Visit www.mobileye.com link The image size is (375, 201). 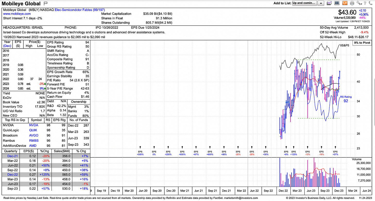pos(17,14)
